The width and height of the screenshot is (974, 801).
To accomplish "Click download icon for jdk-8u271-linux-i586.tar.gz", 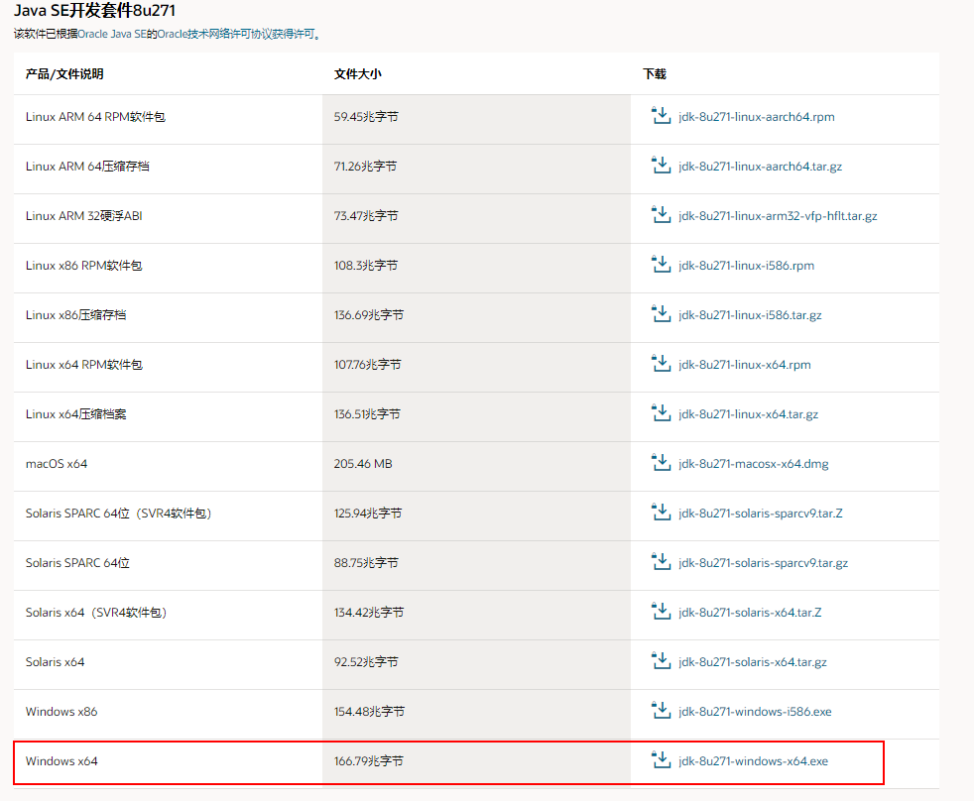I will point(661,314).
